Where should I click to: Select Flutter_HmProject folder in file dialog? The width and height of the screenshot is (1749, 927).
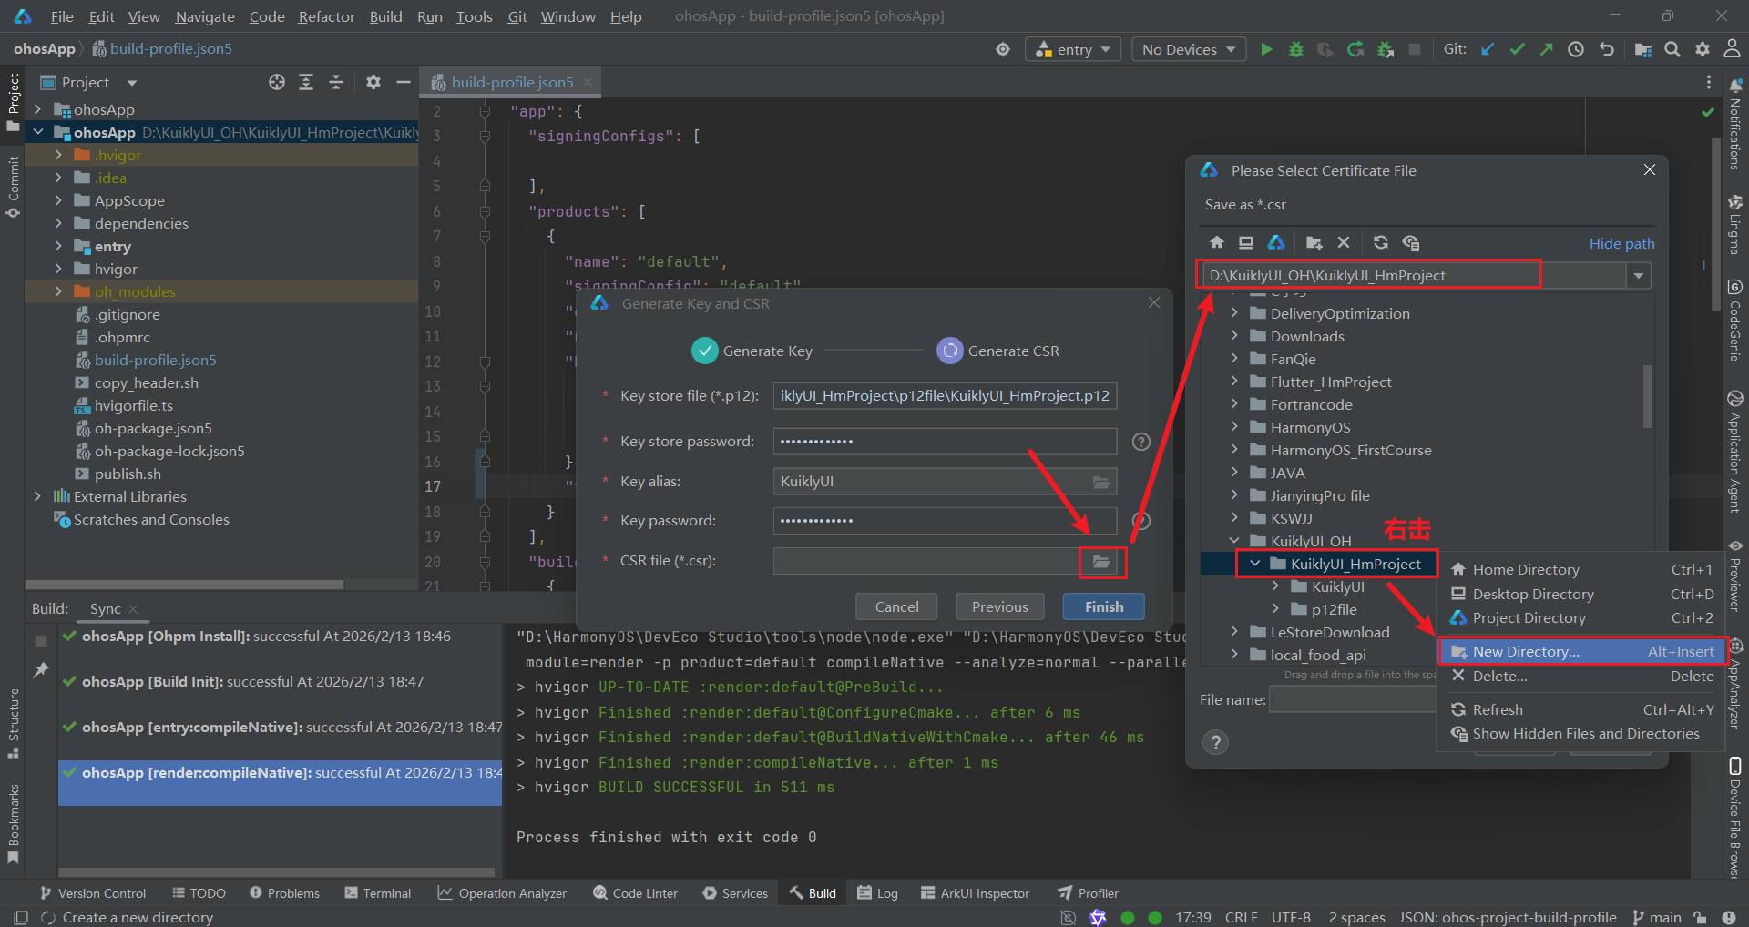click(1330, 382)
